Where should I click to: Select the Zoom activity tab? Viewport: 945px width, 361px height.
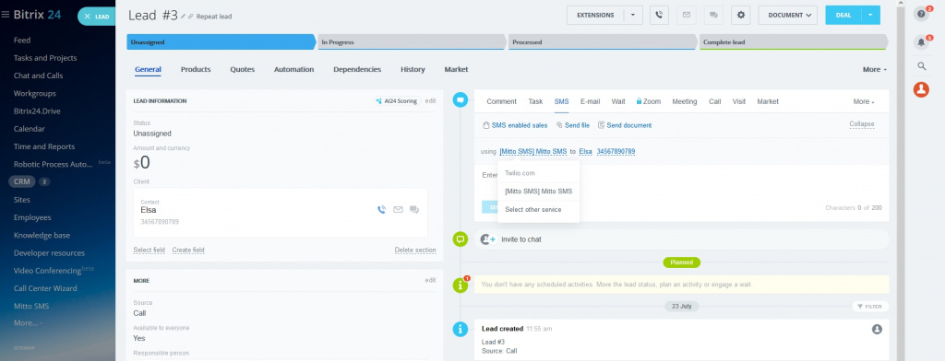(649, 101)
